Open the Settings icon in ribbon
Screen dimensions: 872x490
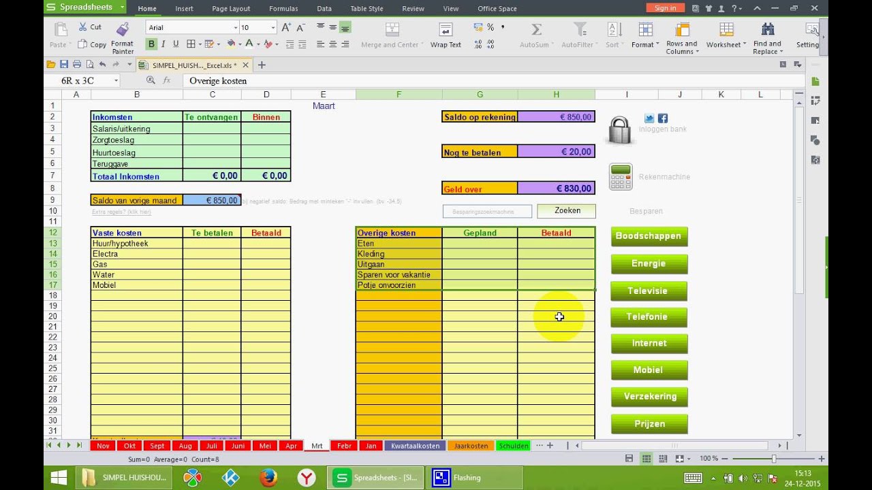tap(811, 29)
